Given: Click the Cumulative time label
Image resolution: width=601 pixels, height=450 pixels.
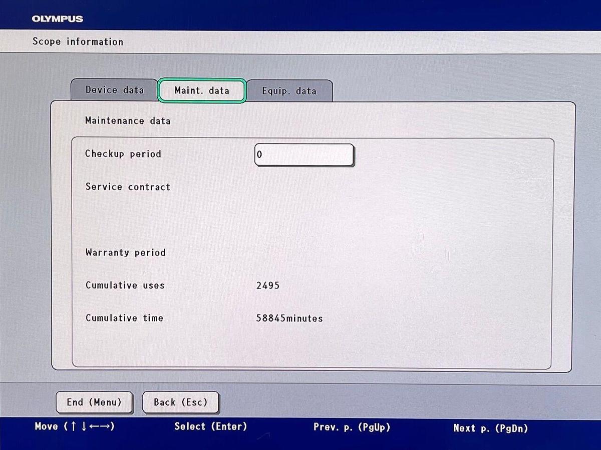Looking at the screenshot, I should (x=124, y=318).
